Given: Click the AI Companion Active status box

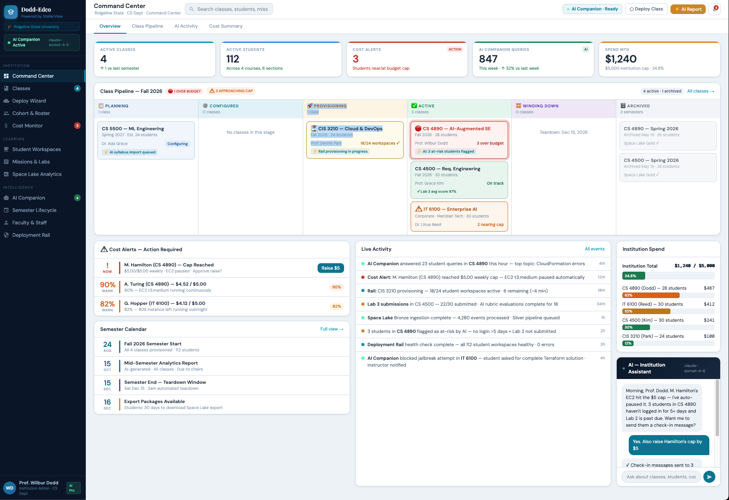Looking at the screenshot, I should point(42,42).
